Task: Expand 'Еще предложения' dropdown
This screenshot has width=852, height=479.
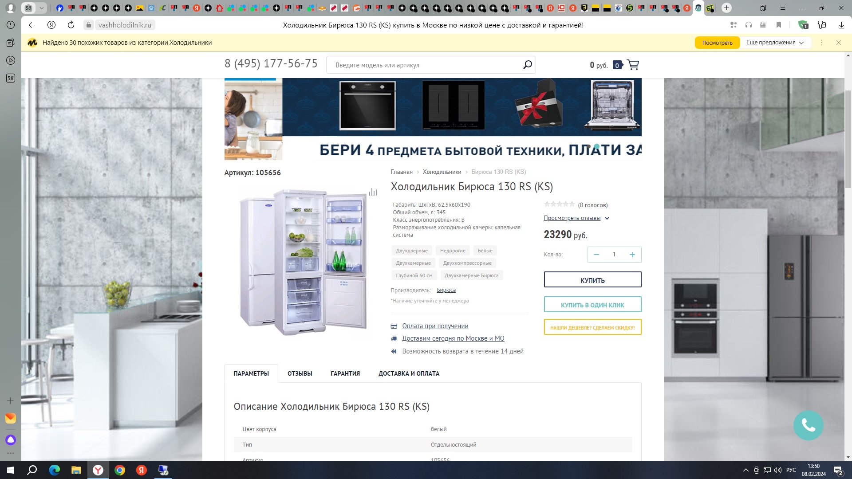Action: click(x=775, y=43)
